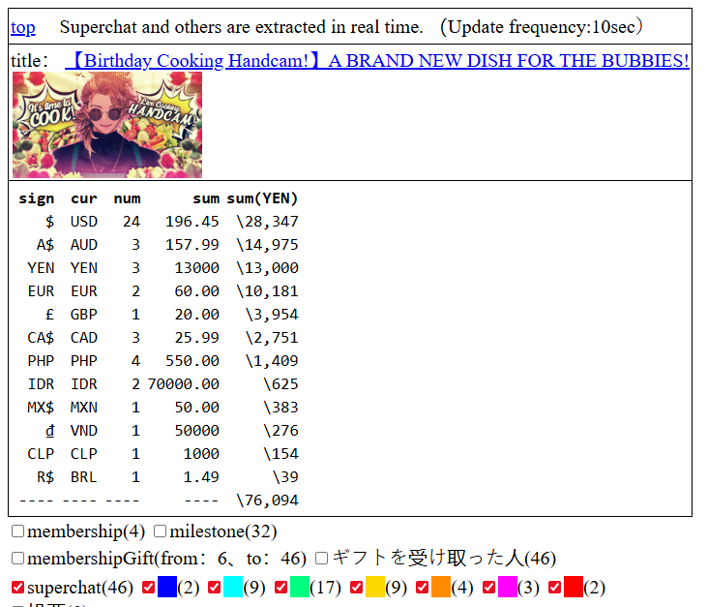Check the ギフトを受け取った人(46) checkbox
This screenshot has width=708, height=607.
(x=321, y=559)
